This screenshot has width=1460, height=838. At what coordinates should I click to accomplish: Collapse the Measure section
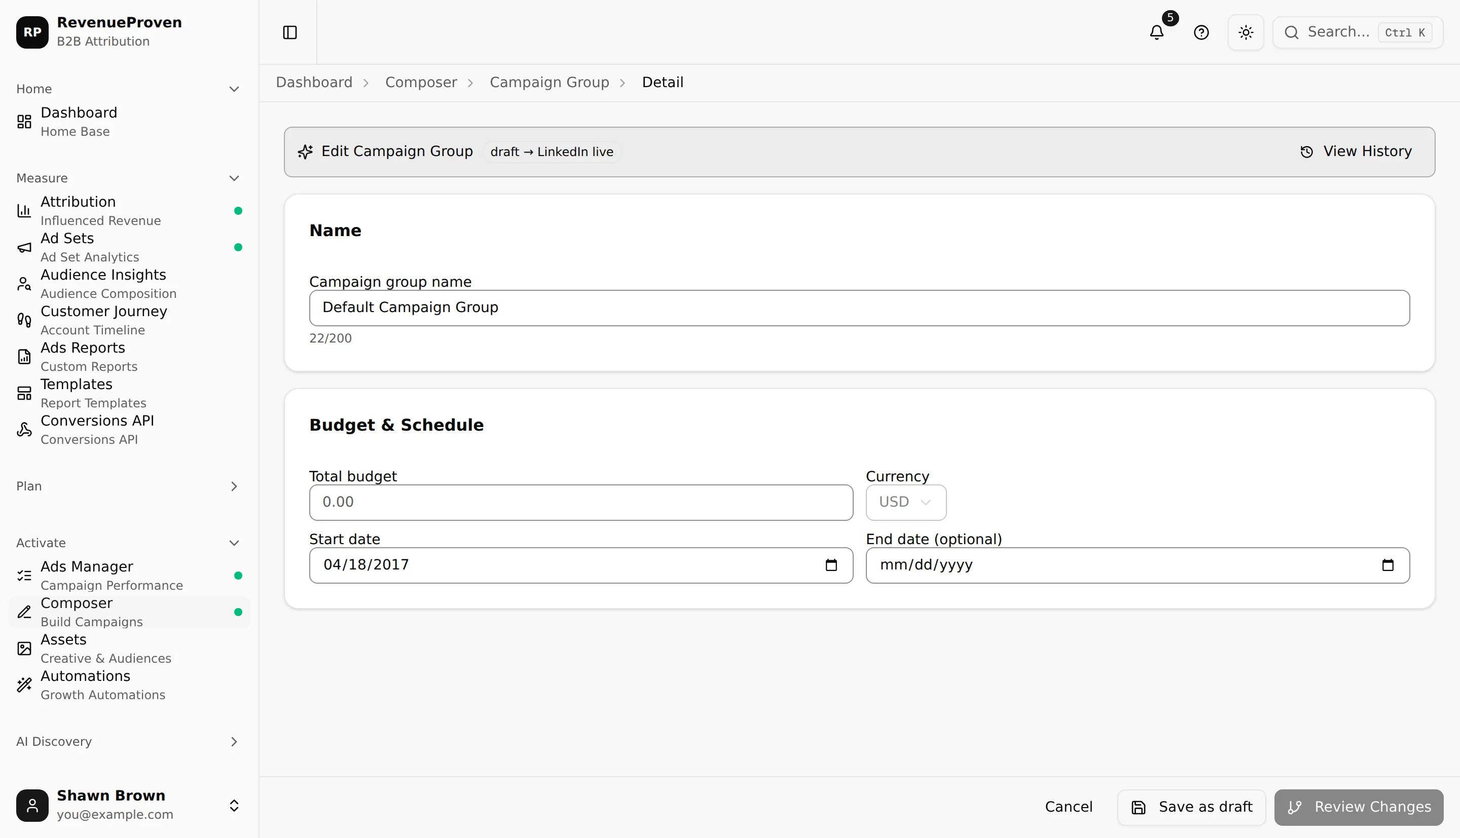(234, 178)
